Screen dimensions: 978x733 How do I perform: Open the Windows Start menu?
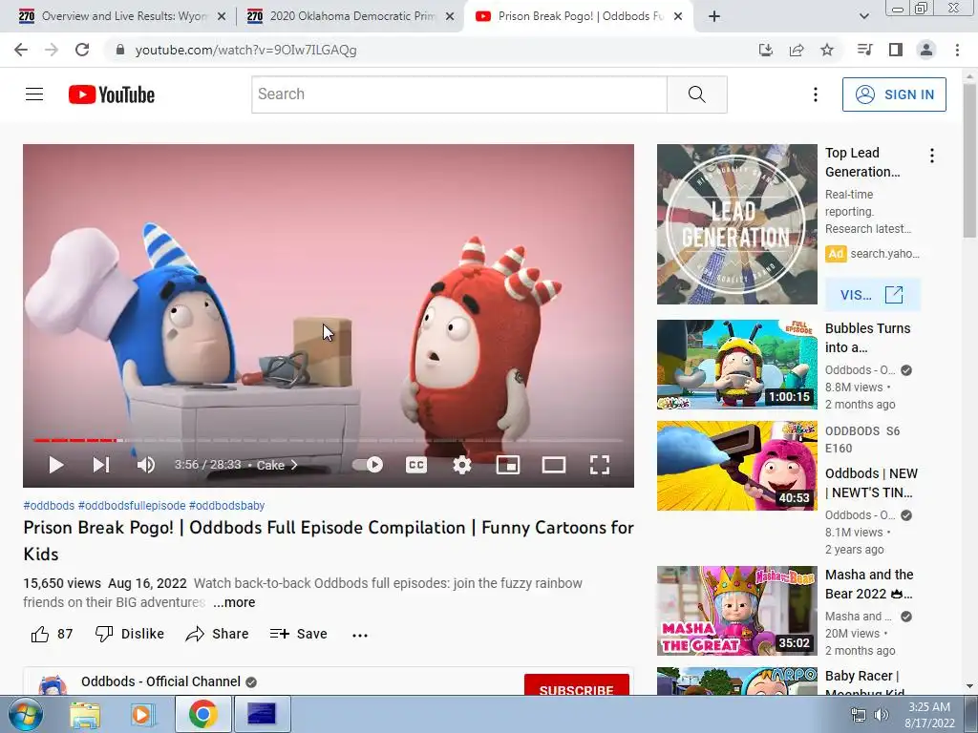(x=26, y=714)
